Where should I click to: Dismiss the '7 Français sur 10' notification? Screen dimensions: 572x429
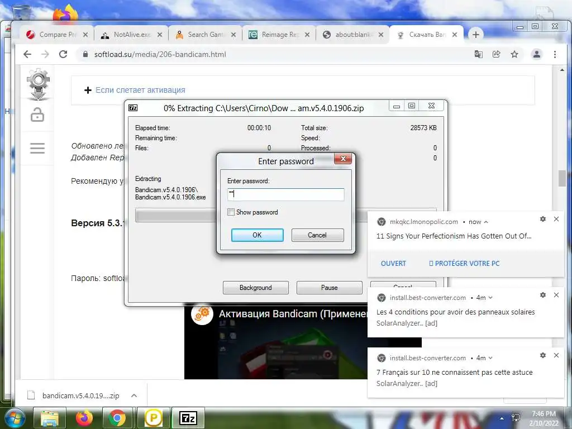(556, 355)
